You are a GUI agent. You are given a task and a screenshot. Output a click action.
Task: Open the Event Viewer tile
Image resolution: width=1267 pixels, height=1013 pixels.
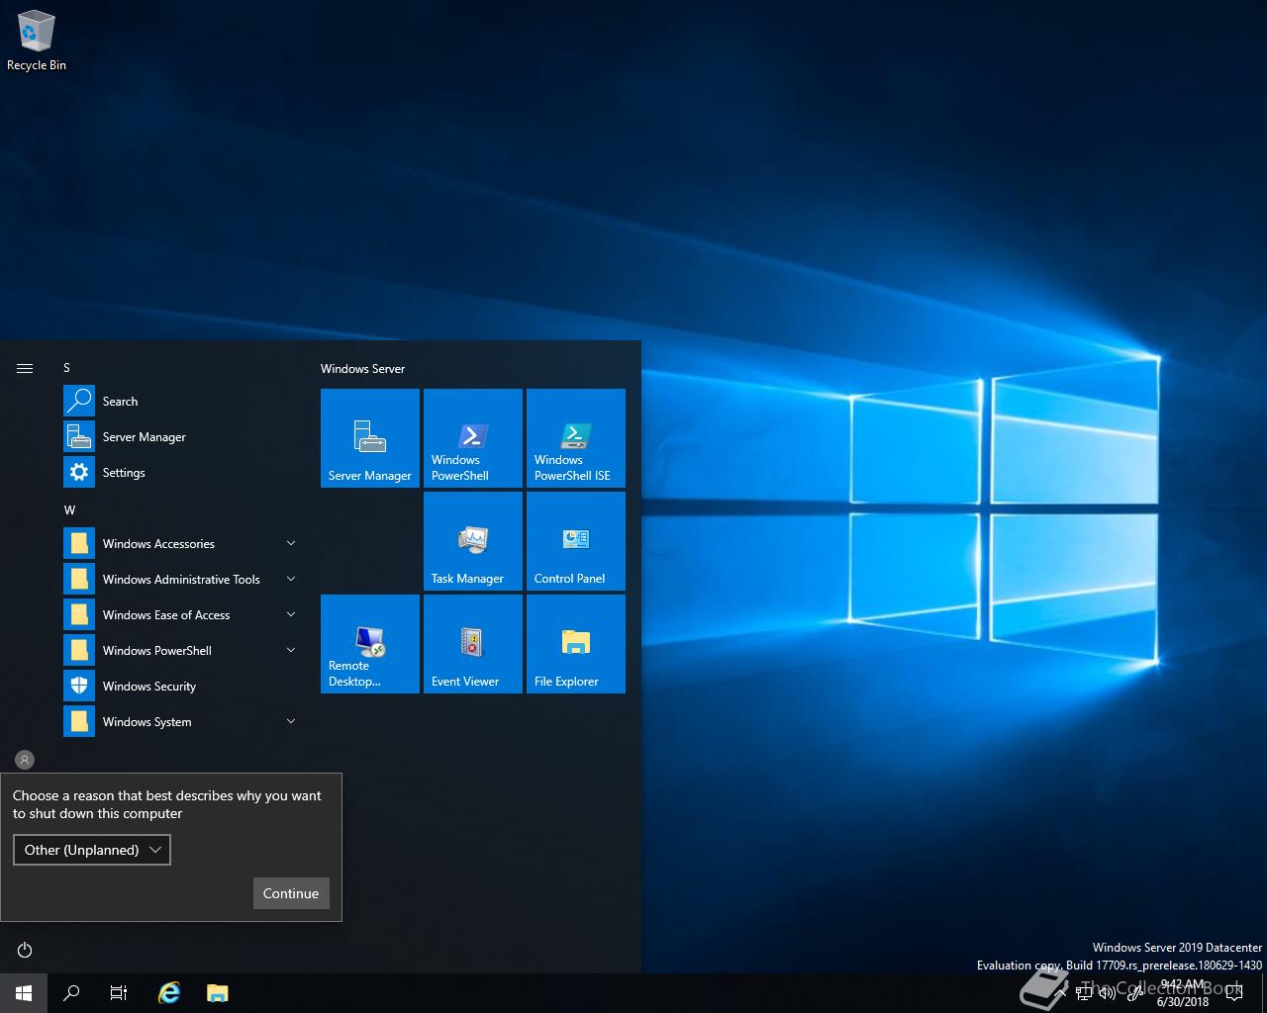(x=473, y=644)
